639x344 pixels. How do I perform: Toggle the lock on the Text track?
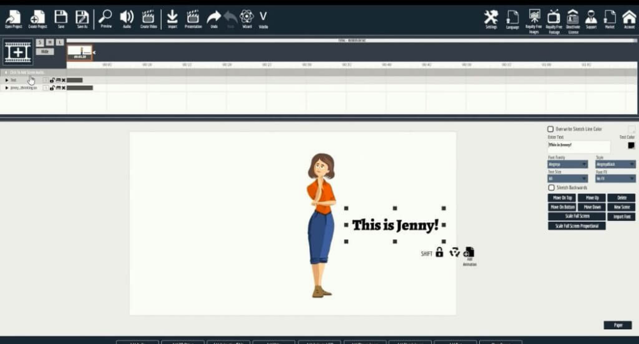(x=52, y=80)
